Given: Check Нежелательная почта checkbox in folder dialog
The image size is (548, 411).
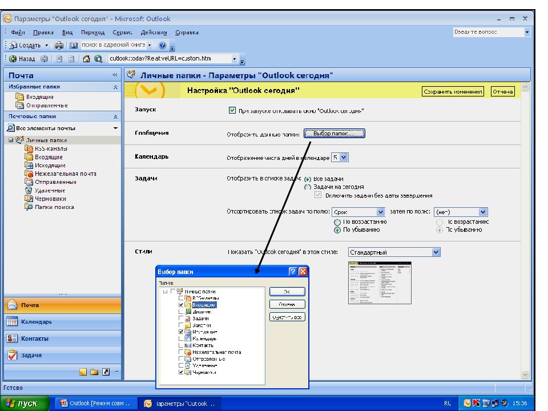Looking at the screenshot, I should click(x=181, y=352).
